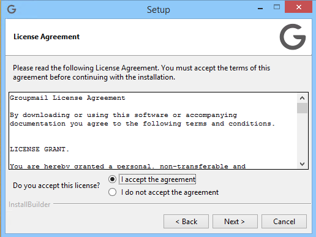Click inside the license agreement text box
Image resolution: width=316 pixels, height=237 pixels.
click(153, 130)
